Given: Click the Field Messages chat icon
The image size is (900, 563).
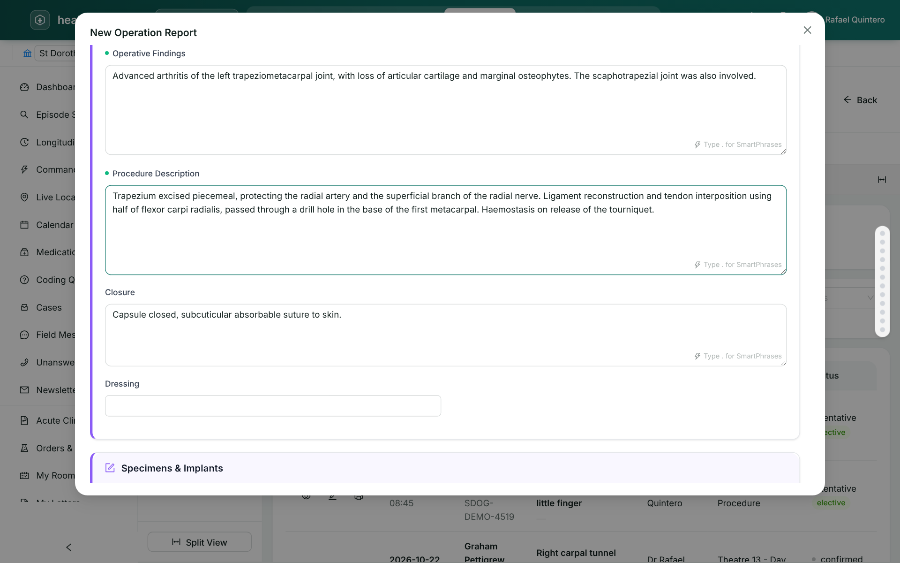Looking at the screenshot, I should pos(24,335).
